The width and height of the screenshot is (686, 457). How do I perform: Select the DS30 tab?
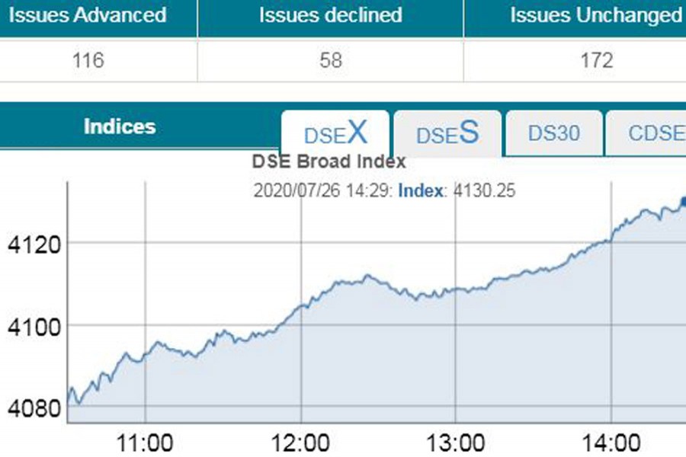(x=554, y=133)
